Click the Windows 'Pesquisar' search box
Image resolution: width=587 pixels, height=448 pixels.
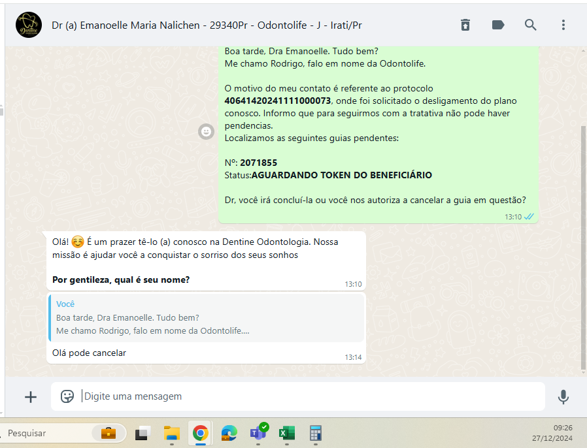[x=61, y=433]
